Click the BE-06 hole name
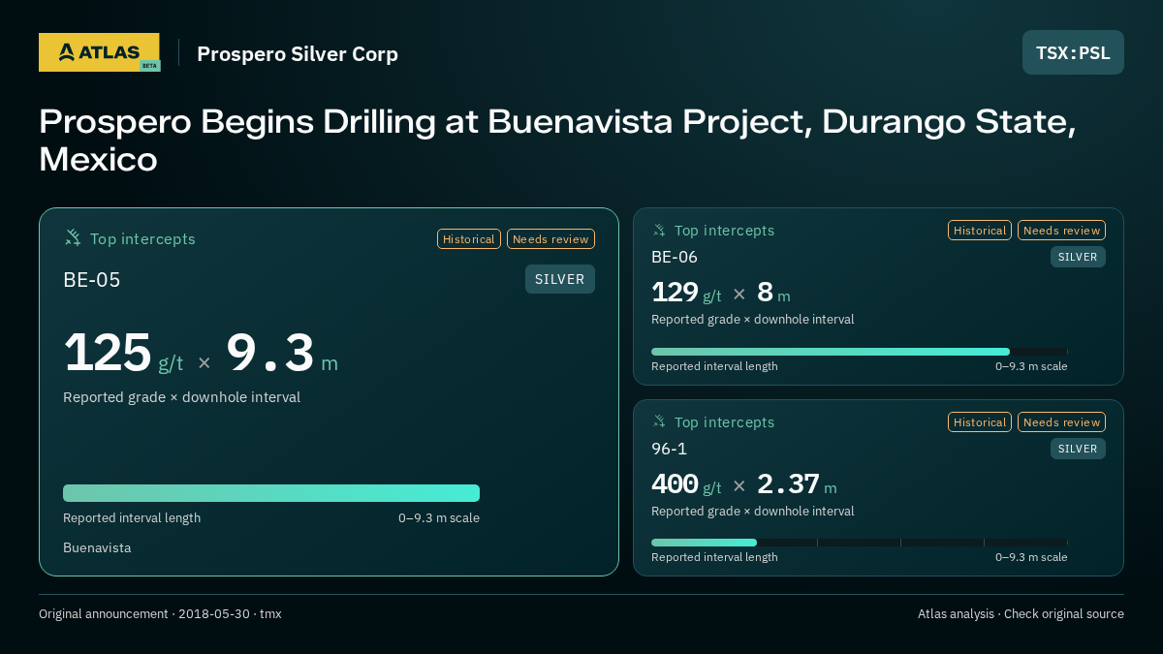The width and height of the screenshot is (1163, 654). [675, 257]
